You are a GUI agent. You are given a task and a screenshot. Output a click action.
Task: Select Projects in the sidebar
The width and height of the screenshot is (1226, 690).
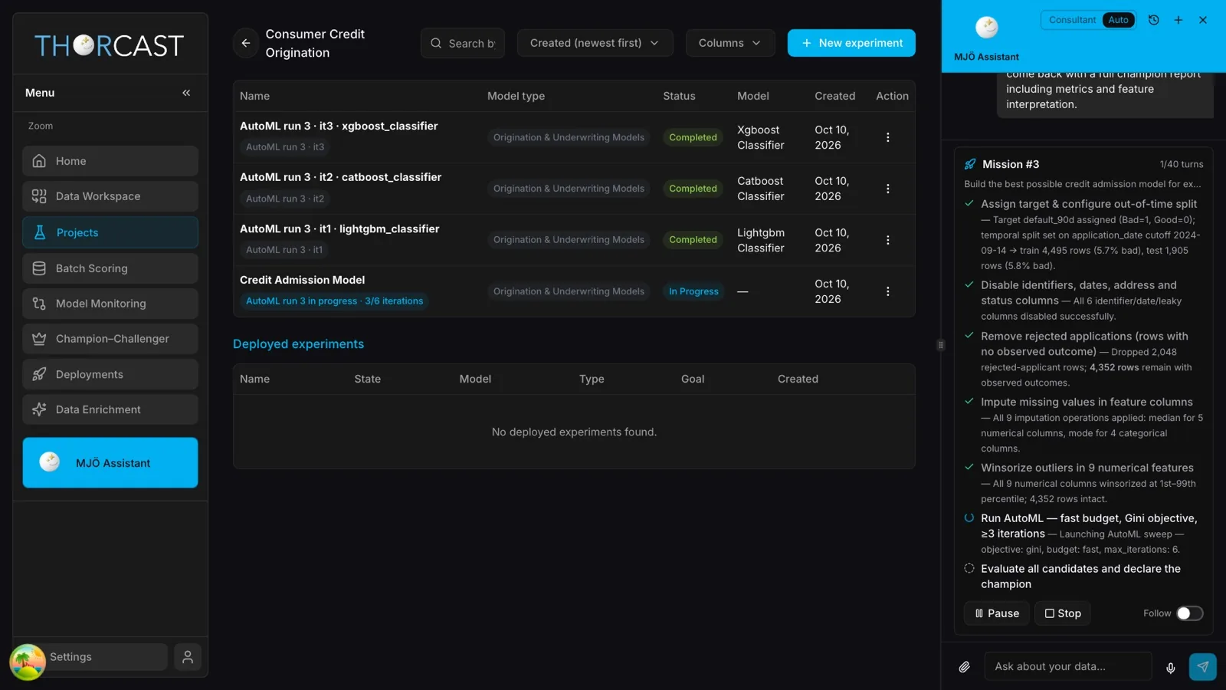110,232
